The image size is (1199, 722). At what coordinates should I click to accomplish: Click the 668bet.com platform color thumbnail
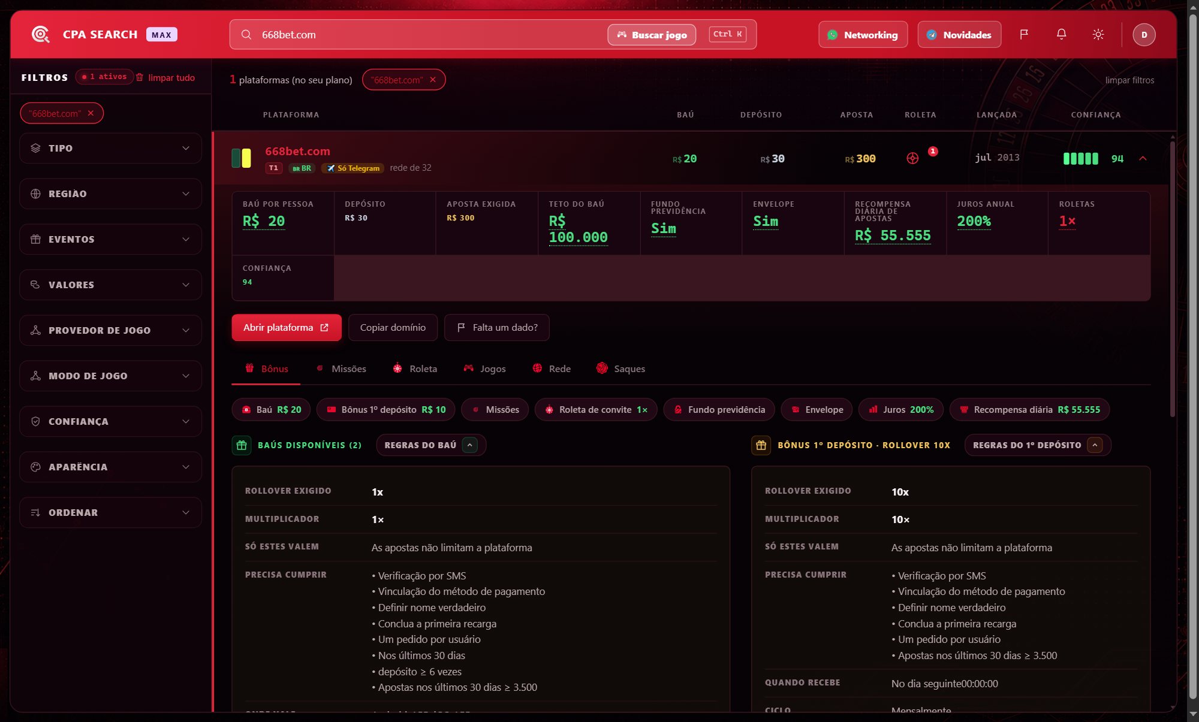241,158
